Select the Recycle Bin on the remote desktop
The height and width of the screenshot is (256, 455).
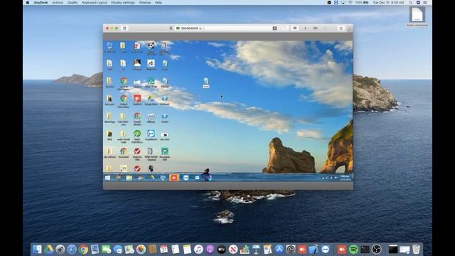[x=109, y=46]
